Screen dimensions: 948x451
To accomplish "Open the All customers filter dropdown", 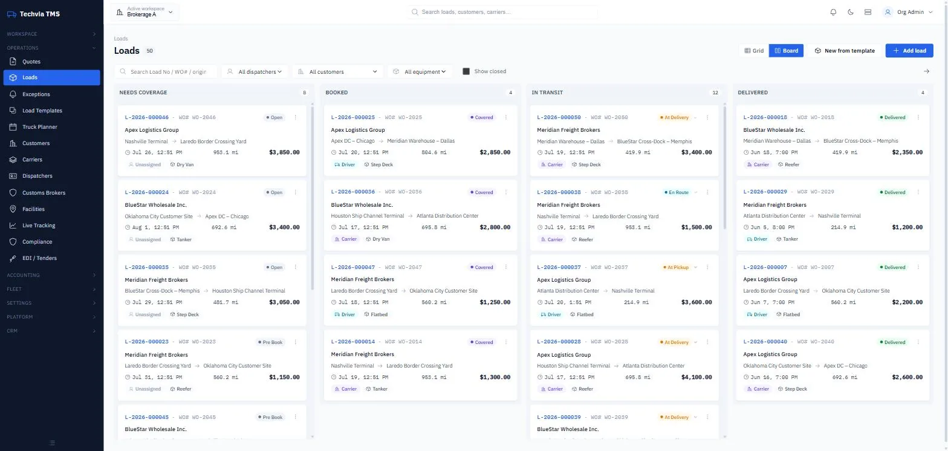I will pyautogui.click(x=338, y=72).
